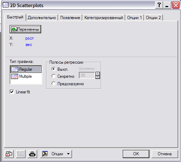Click the 2D Scatterplots title bar icon
Screen dimensions: 181x162
[x=6, y=5]
